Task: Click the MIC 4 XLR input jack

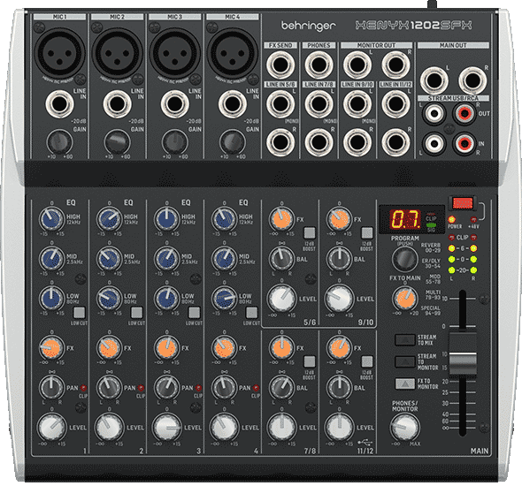Action: pos(233,53)
